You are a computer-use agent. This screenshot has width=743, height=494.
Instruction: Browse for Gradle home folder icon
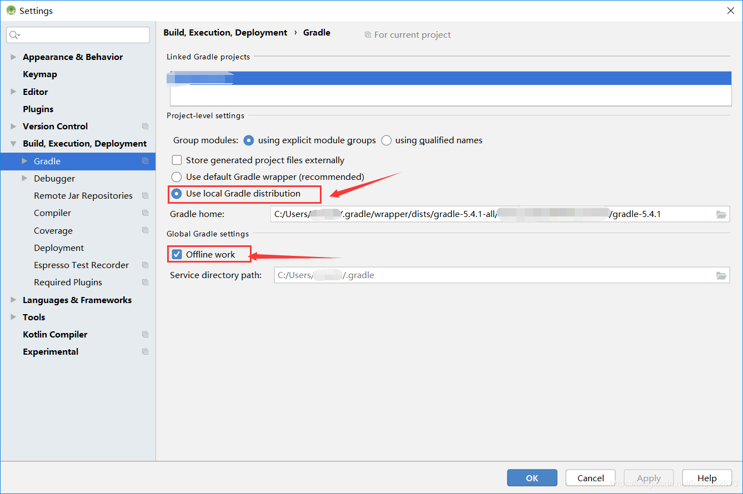(x=721, y=214)
